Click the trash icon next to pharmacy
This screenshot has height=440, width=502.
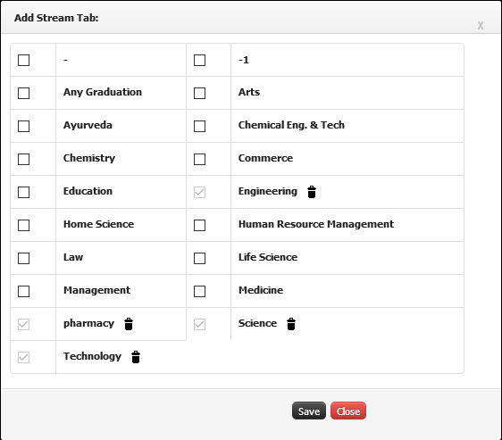click(129, 324)
